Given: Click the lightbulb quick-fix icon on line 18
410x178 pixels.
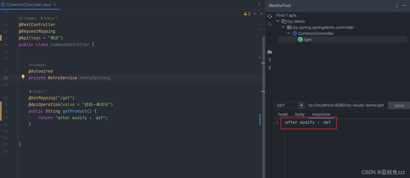Looking at the screenshot, I should tap(23, 77).
